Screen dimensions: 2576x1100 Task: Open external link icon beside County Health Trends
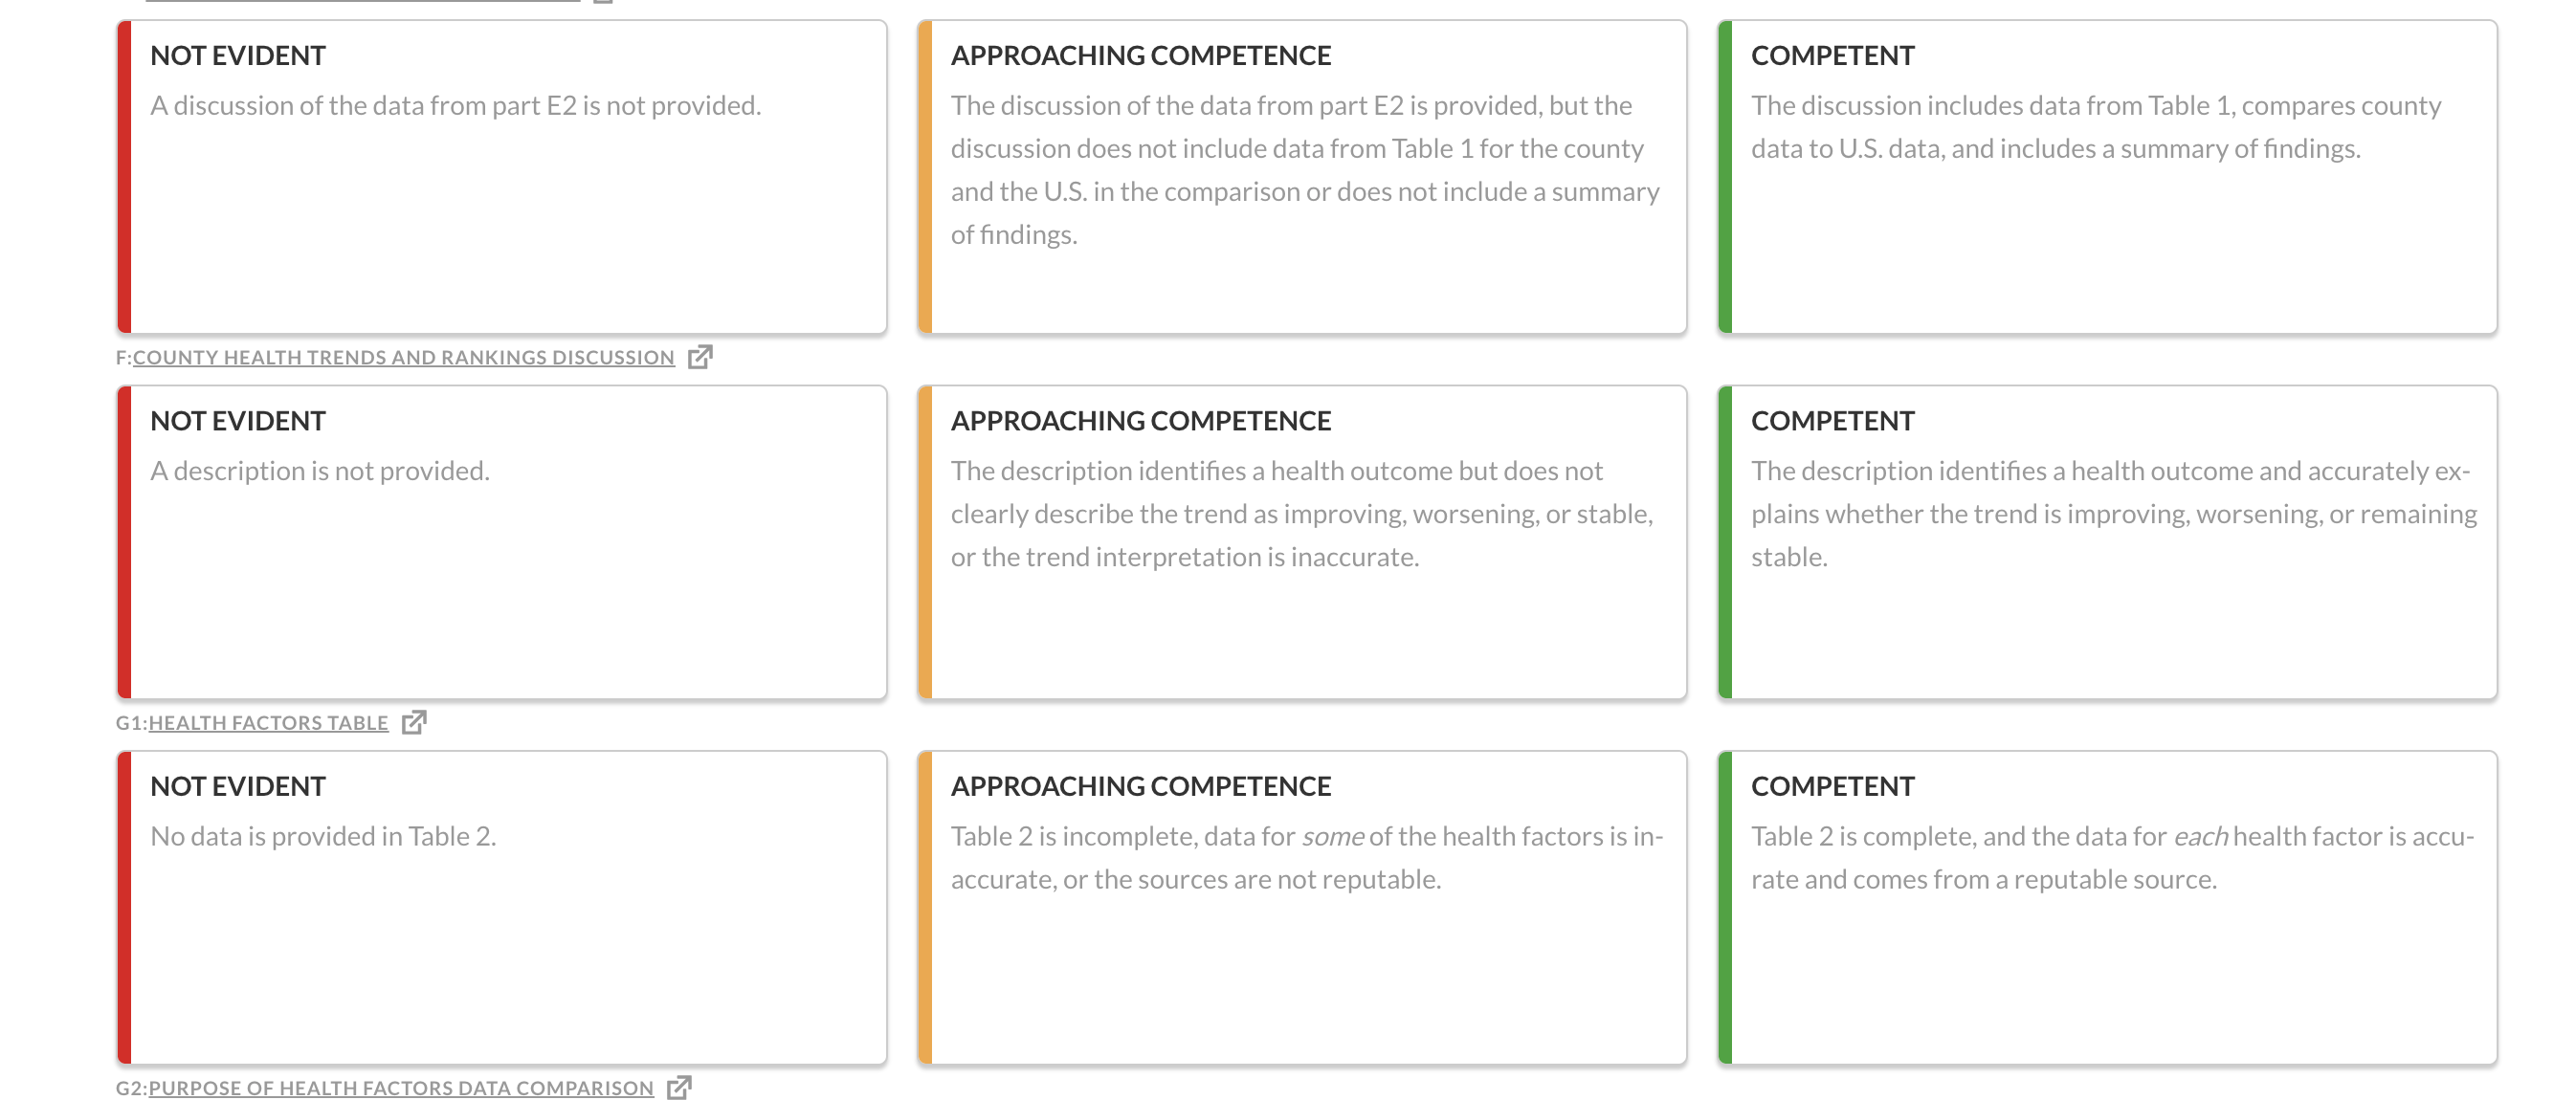[700, 357]
